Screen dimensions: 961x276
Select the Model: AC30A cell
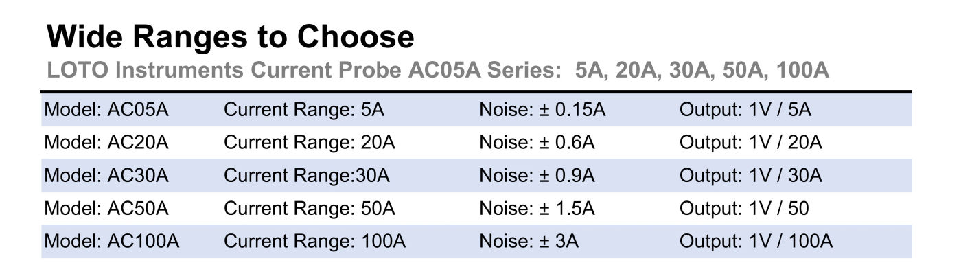106,176
